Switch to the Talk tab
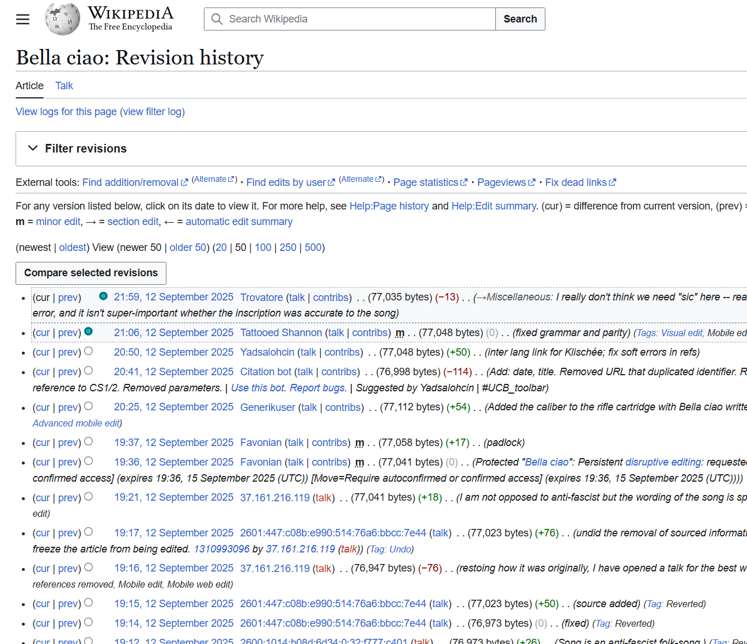Image resolution: width=747 pixels, height=644 pixels. (64, 86)
